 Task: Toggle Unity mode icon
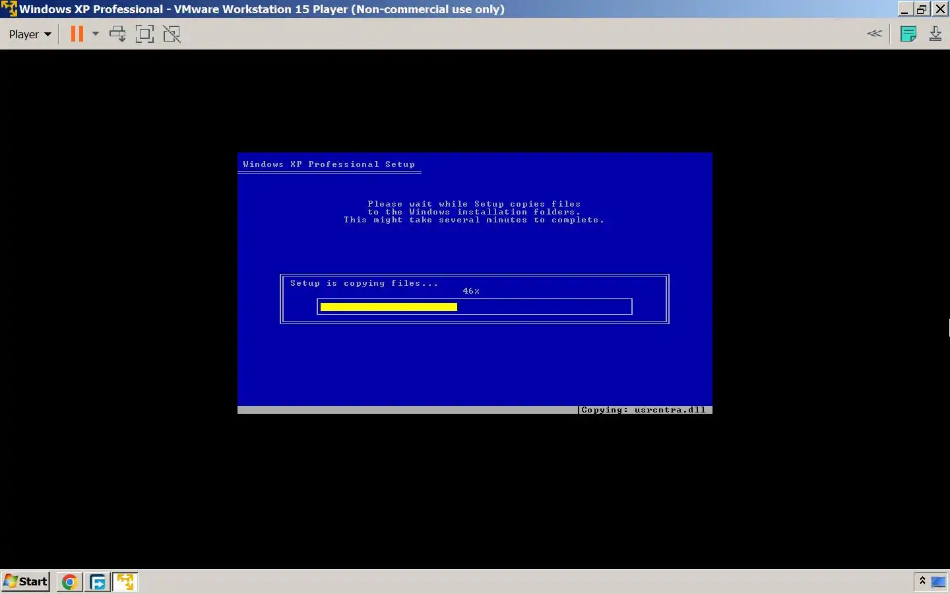(172, 34)
